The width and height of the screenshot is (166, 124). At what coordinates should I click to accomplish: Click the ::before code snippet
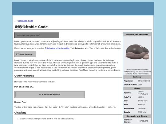coord(110,107)
